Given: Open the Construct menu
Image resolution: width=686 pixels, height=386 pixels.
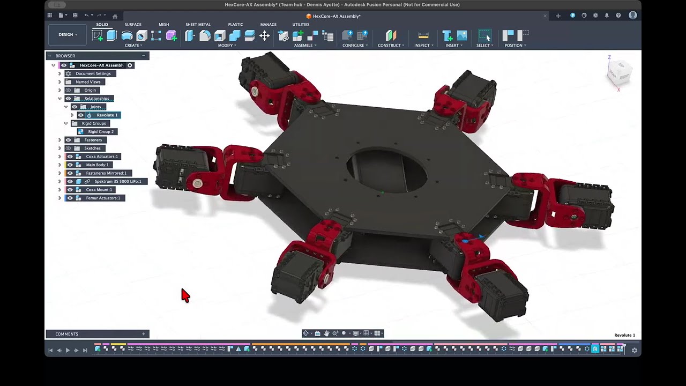Looking at the screenshot, I should click(391, 46).
